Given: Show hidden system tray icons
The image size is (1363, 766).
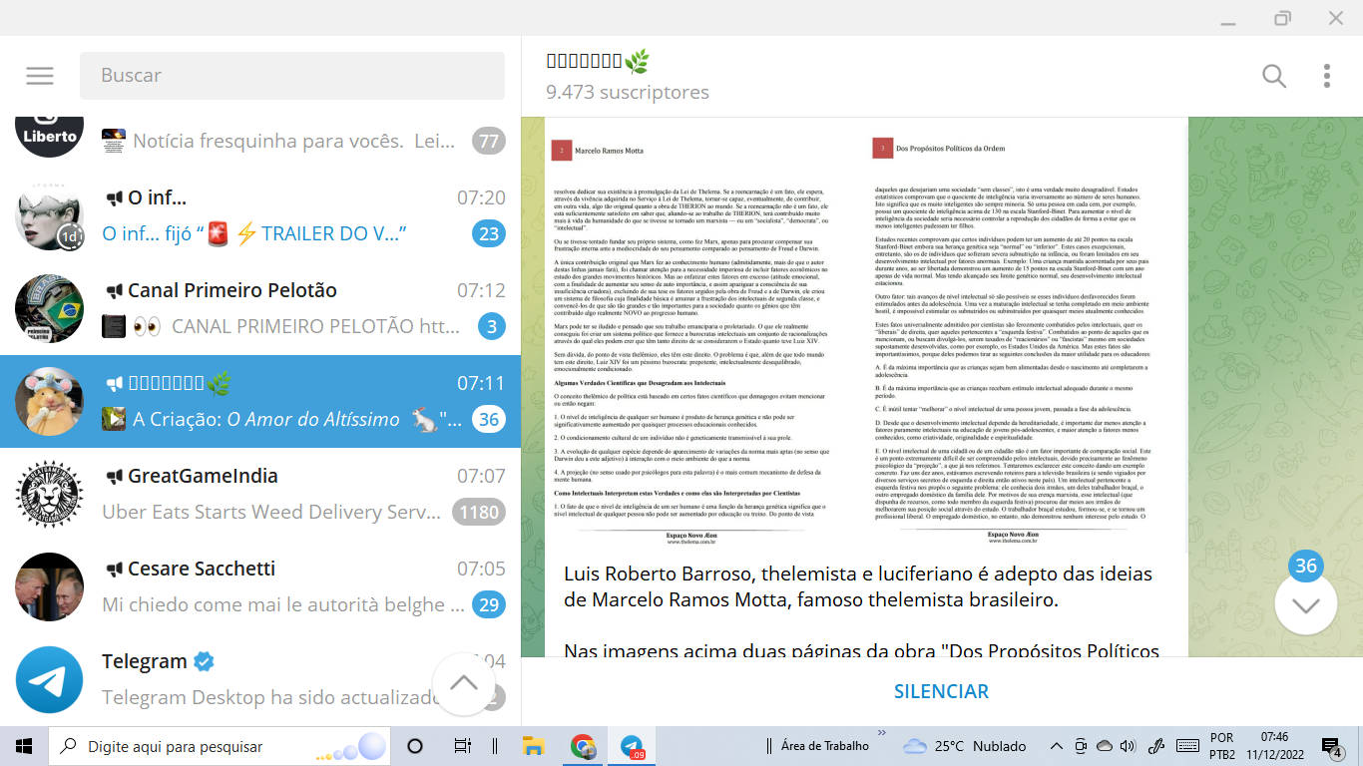Looking at the screenshot, I should click(x=1057, y=746).
